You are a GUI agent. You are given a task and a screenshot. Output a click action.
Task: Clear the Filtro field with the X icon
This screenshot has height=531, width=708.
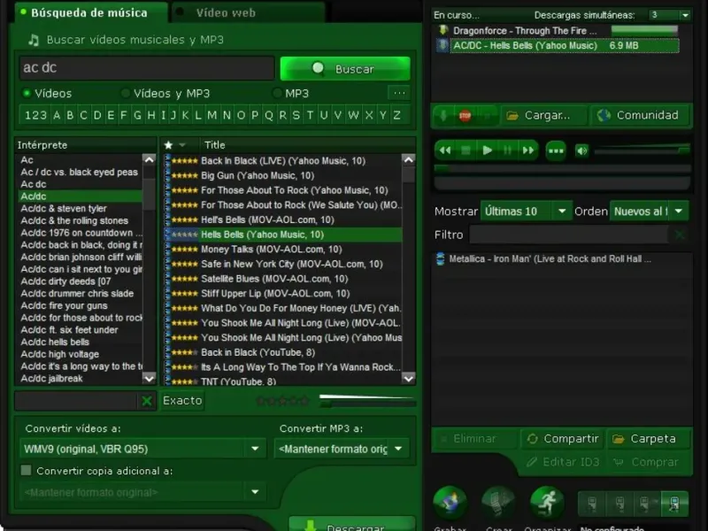[680, 235]
